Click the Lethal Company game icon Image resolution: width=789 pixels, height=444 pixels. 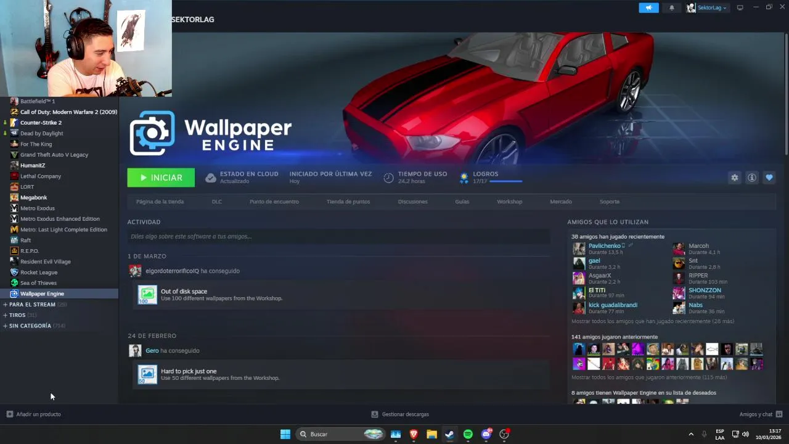pos(14,176)
